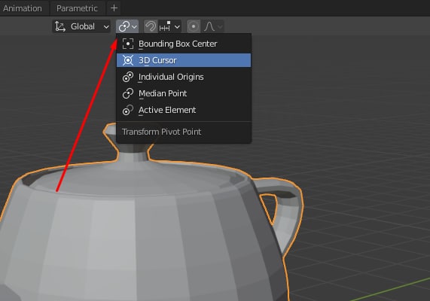Add a new workspace with plus button
This screenshot has height=301, width=430.
click(x=114, y=8)
